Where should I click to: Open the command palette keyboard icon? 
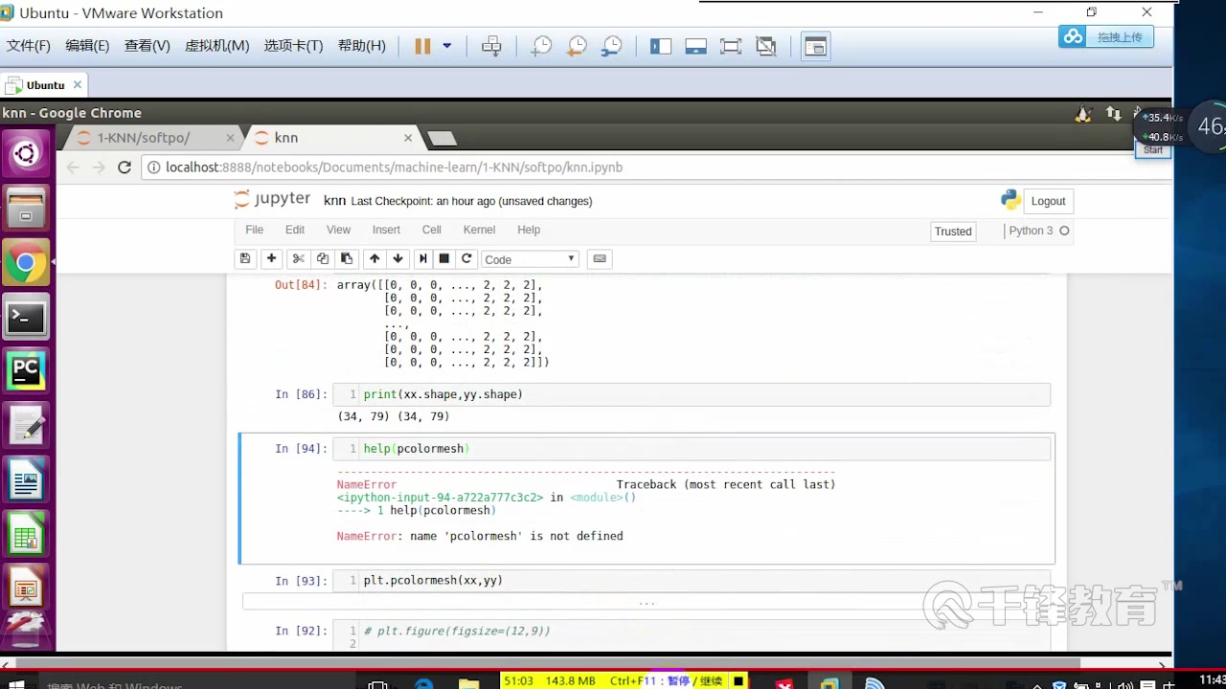(600, 258)
